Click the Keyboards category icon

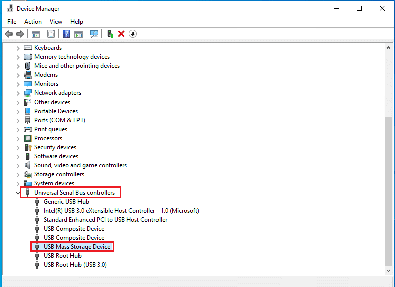click(28, 48)
